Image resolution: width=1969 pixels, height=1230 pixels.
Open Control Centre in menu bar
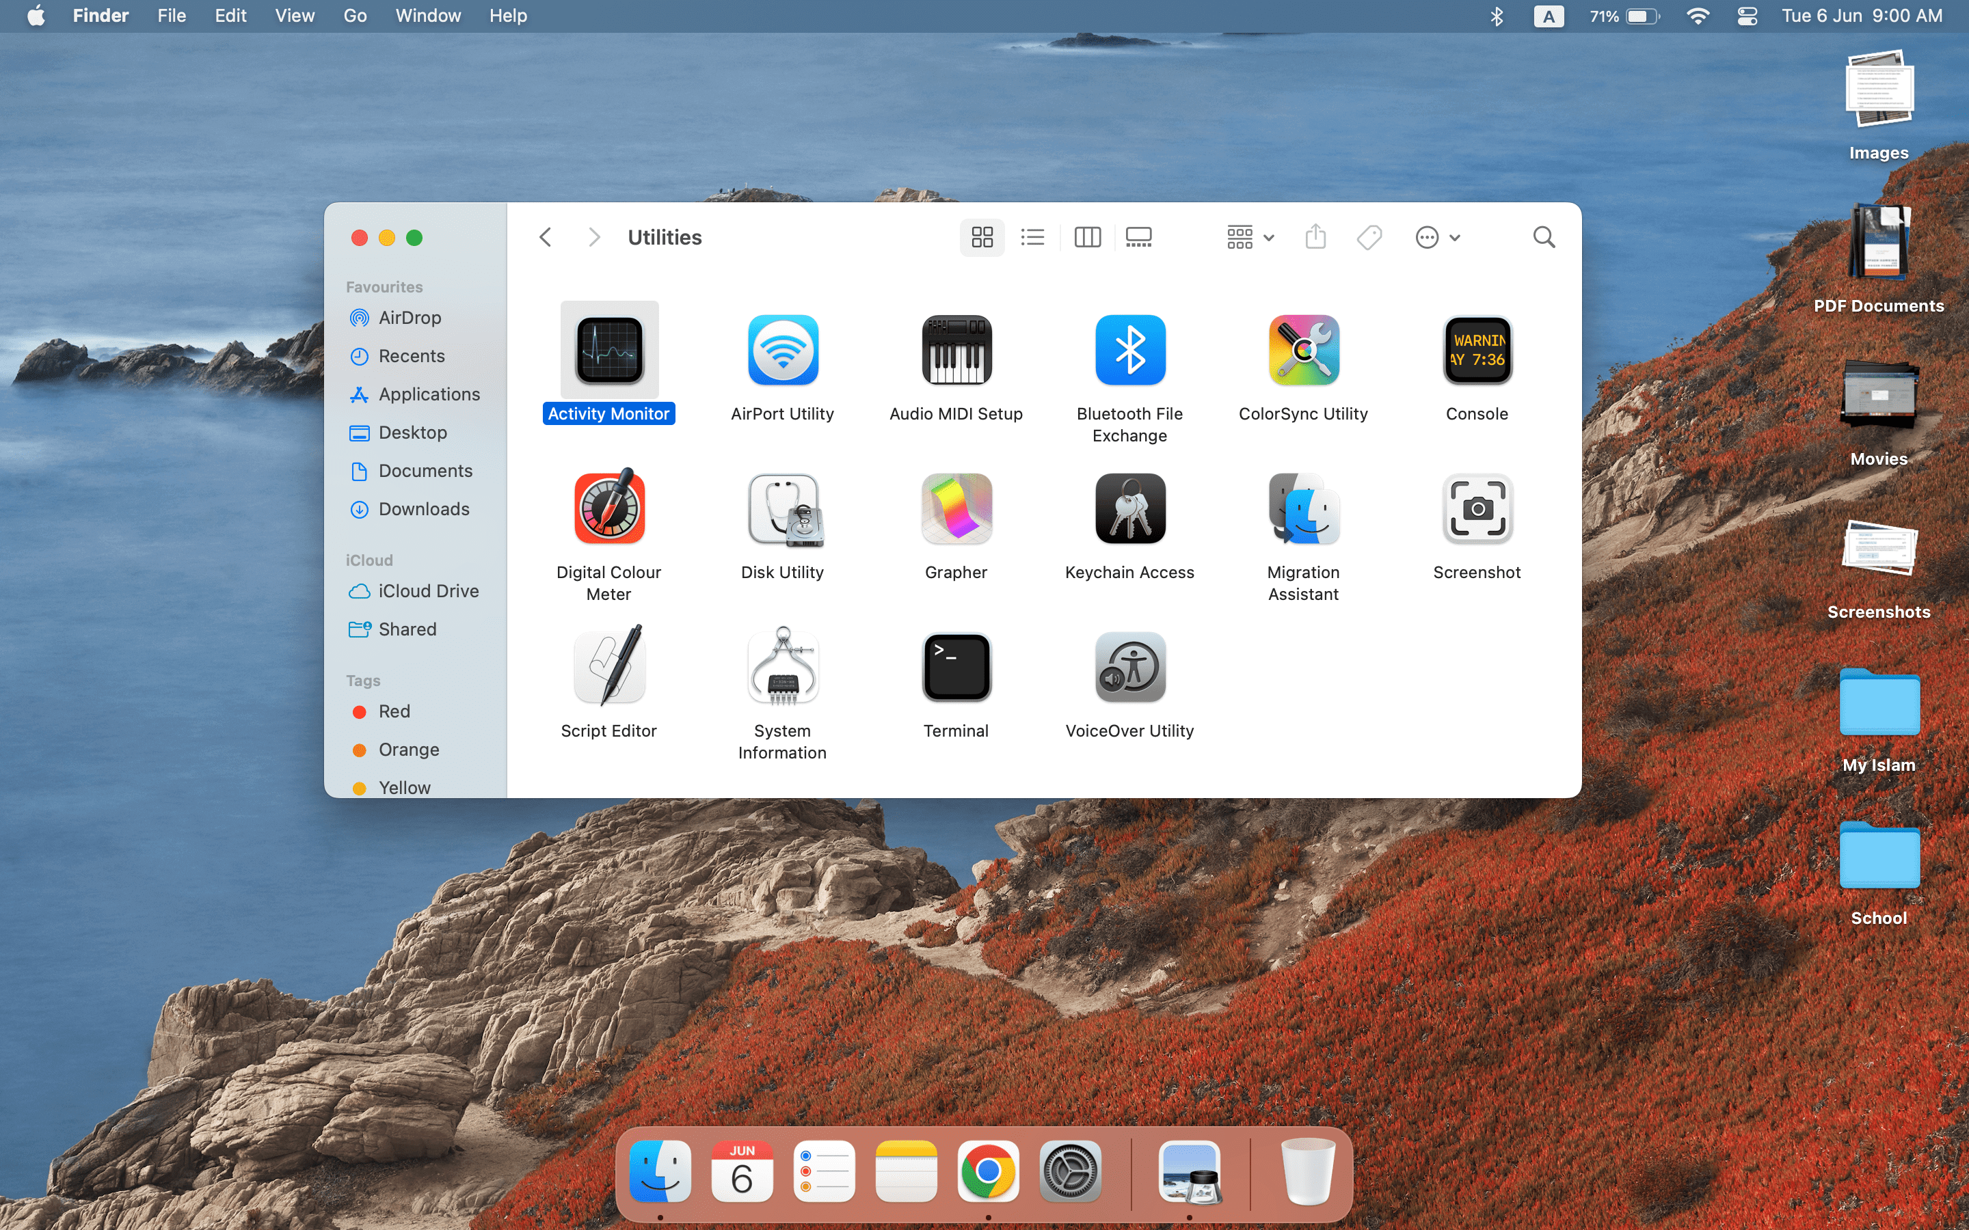(x=1747, y=16)
